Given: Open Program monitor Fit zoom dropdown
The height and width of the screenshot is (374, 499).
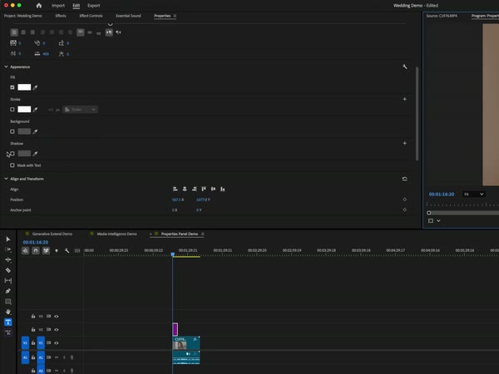Looking at the screenshot, I should 473,194.
